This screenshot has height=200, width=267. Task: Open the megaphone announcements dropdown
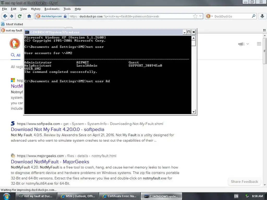click(244, 44)
